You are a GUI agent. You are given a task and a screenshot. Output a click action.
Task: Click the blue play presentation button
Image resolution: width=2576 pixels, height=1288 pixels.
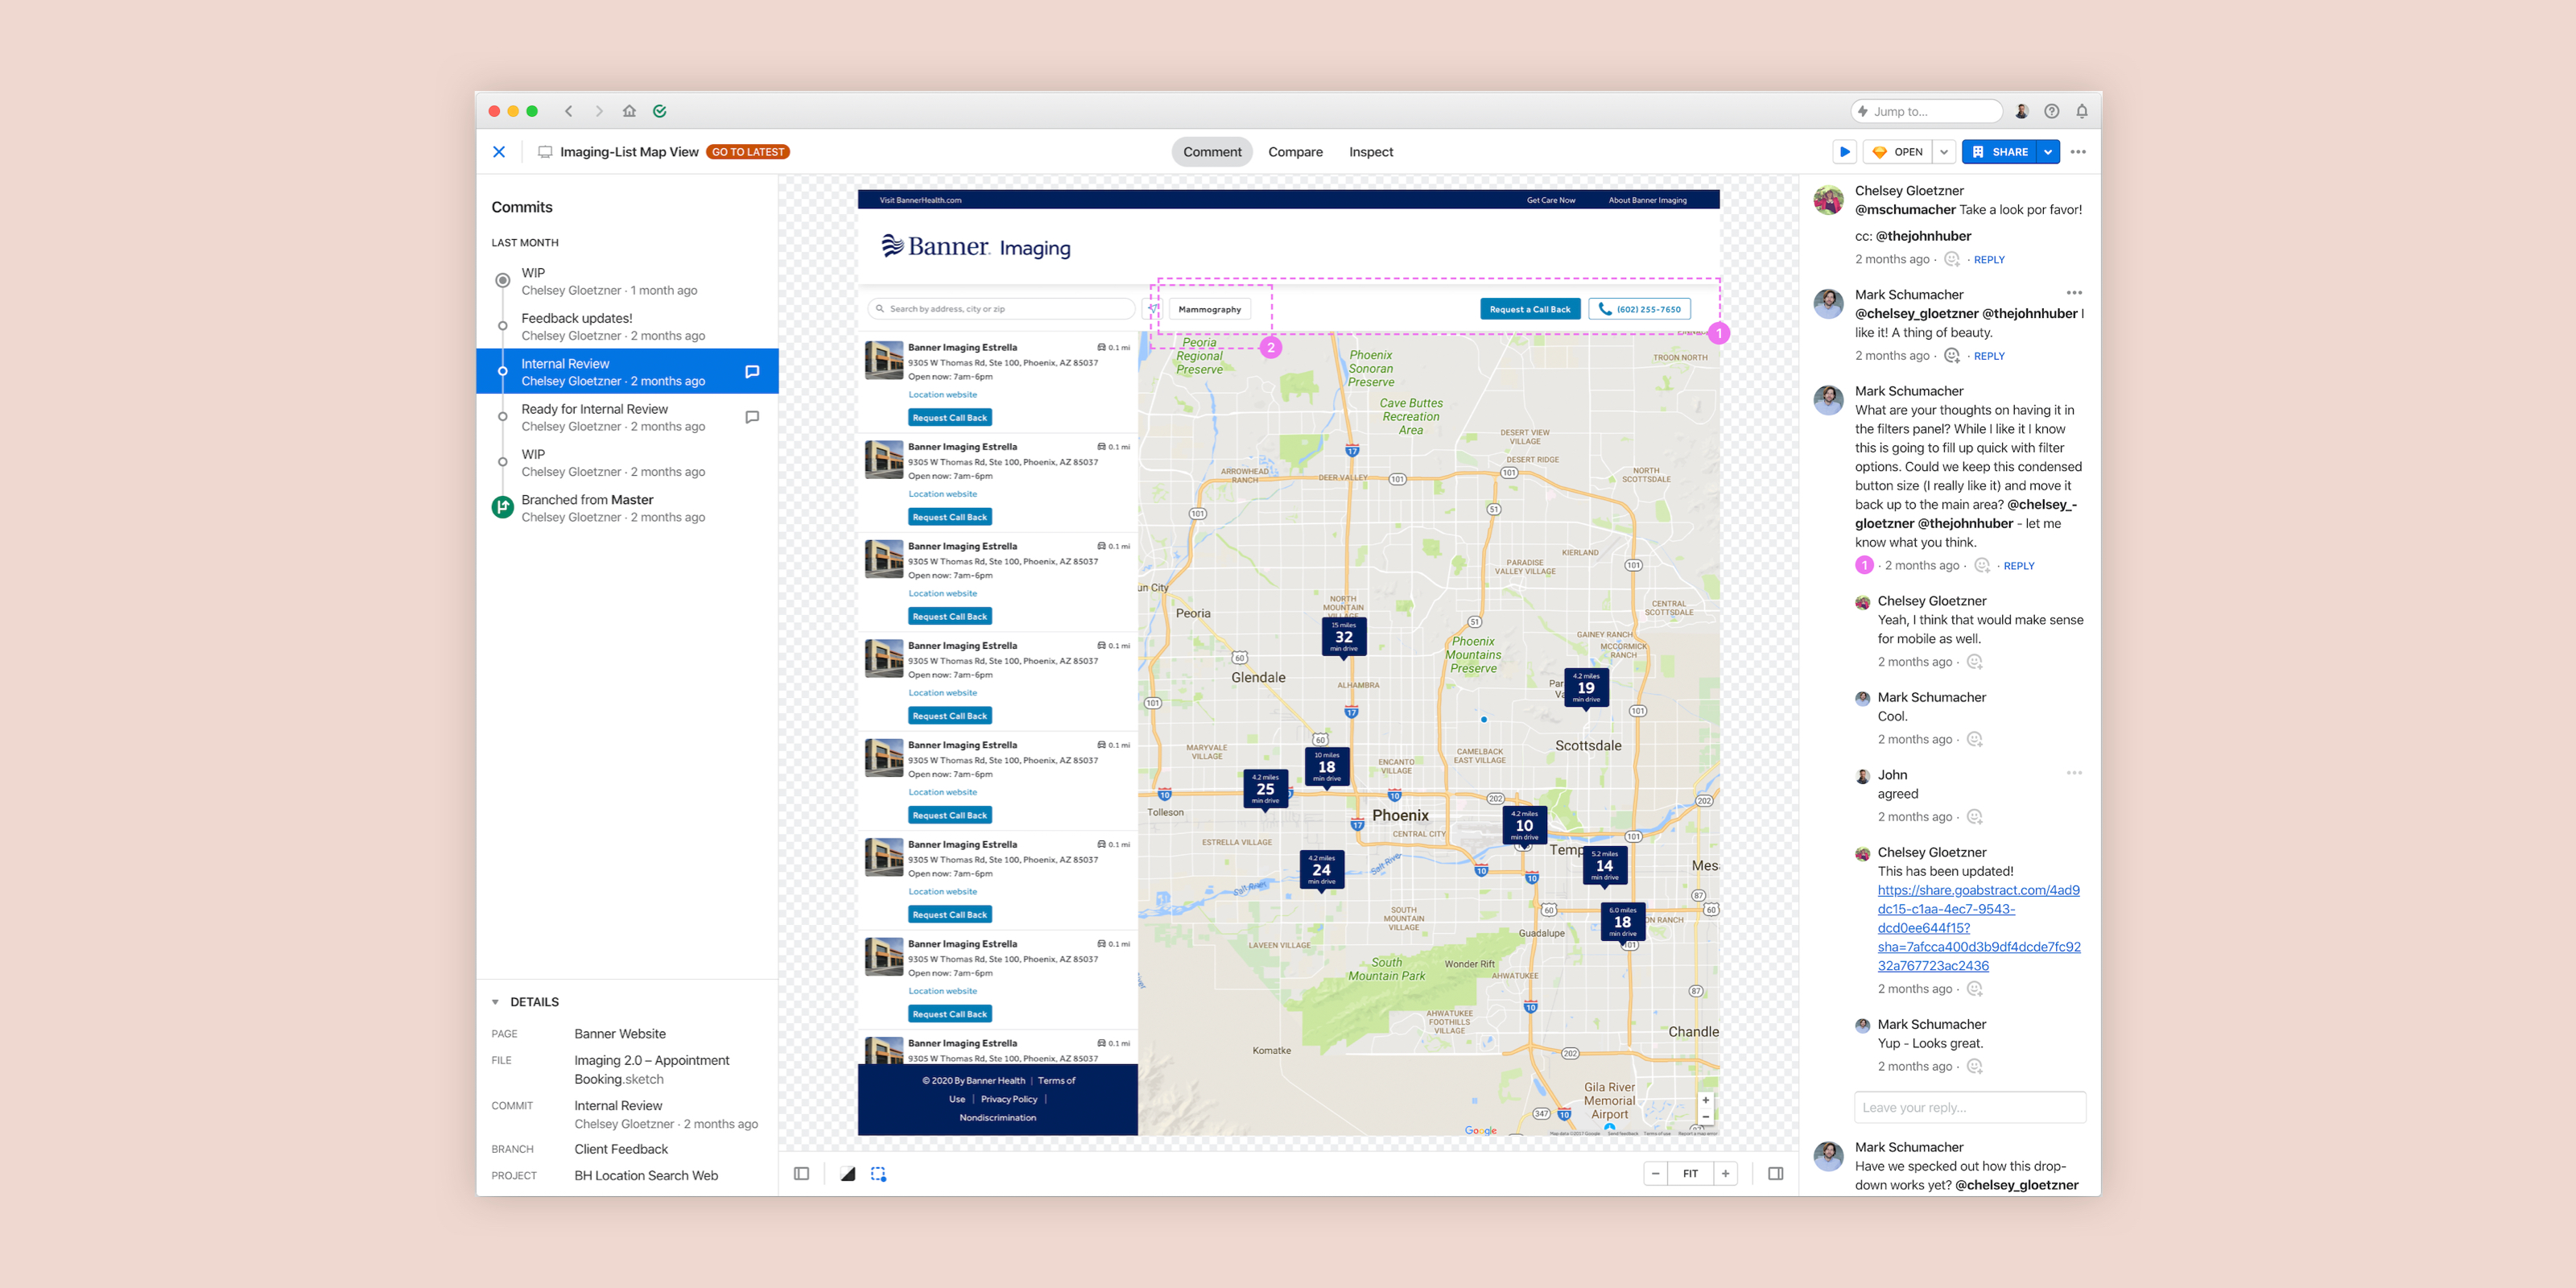(x=1845, y=152)
